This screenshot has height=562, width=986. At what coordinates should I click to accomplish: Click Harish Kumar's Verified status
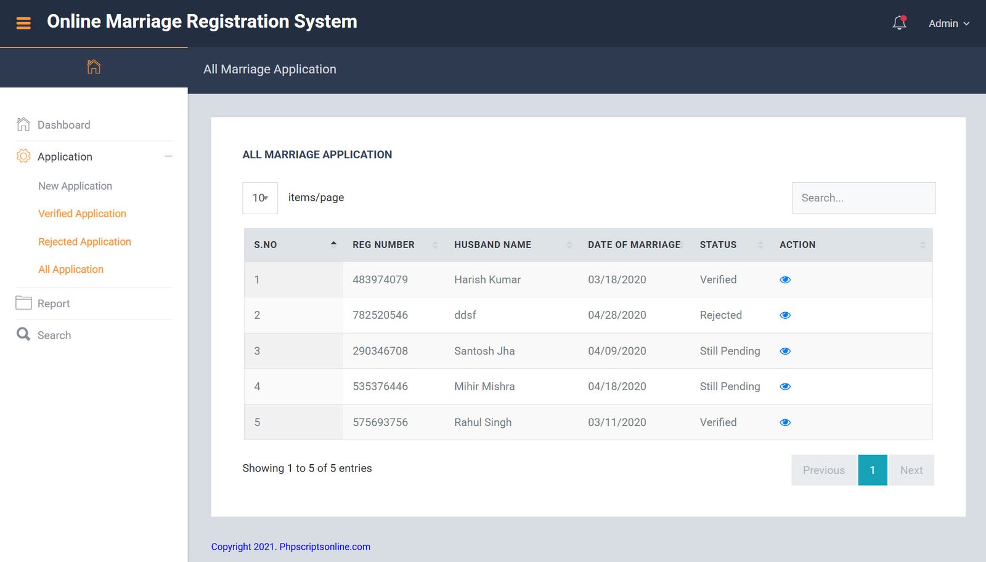(719, 279)
